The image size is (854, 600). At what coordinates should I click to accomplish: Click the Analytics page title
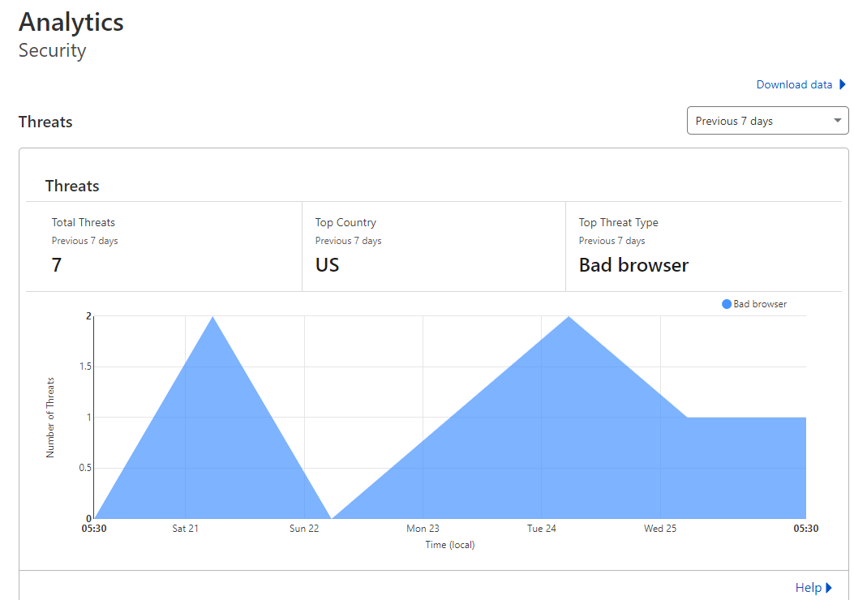click(71, 22)
